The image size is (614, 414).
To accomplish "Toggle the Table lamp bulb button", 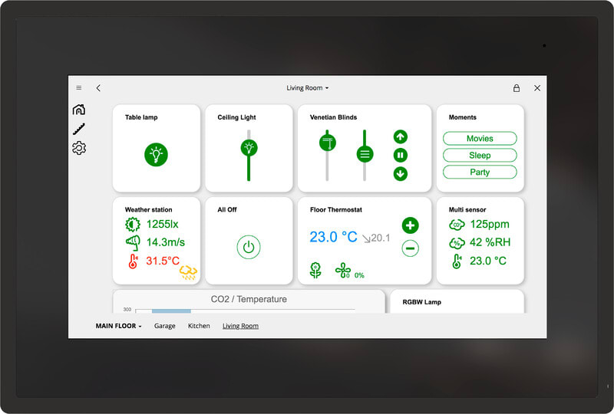I will [156, 155].
